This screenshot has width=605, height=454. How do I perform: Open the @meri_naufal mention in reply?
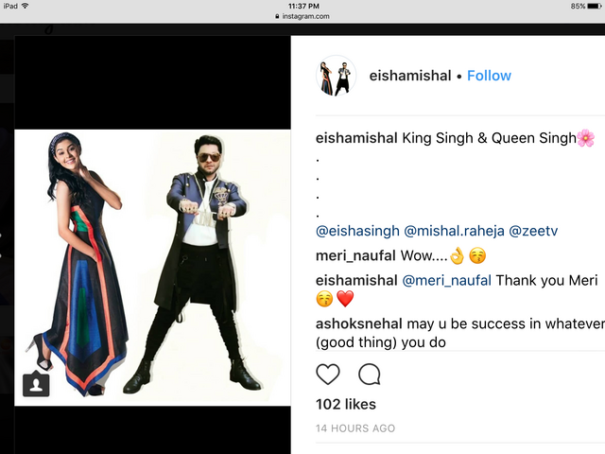(x=446, y=281)
